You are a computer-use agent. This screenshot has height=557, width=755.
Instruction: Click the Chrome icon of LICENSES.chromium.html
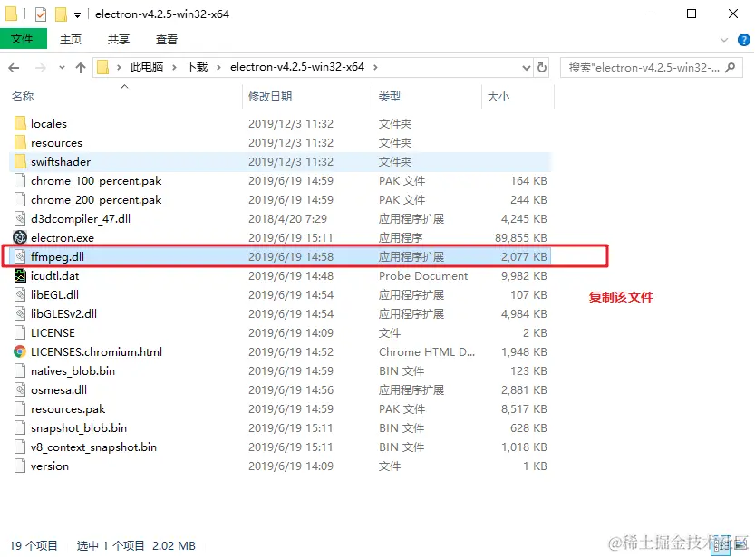(20, 352)
